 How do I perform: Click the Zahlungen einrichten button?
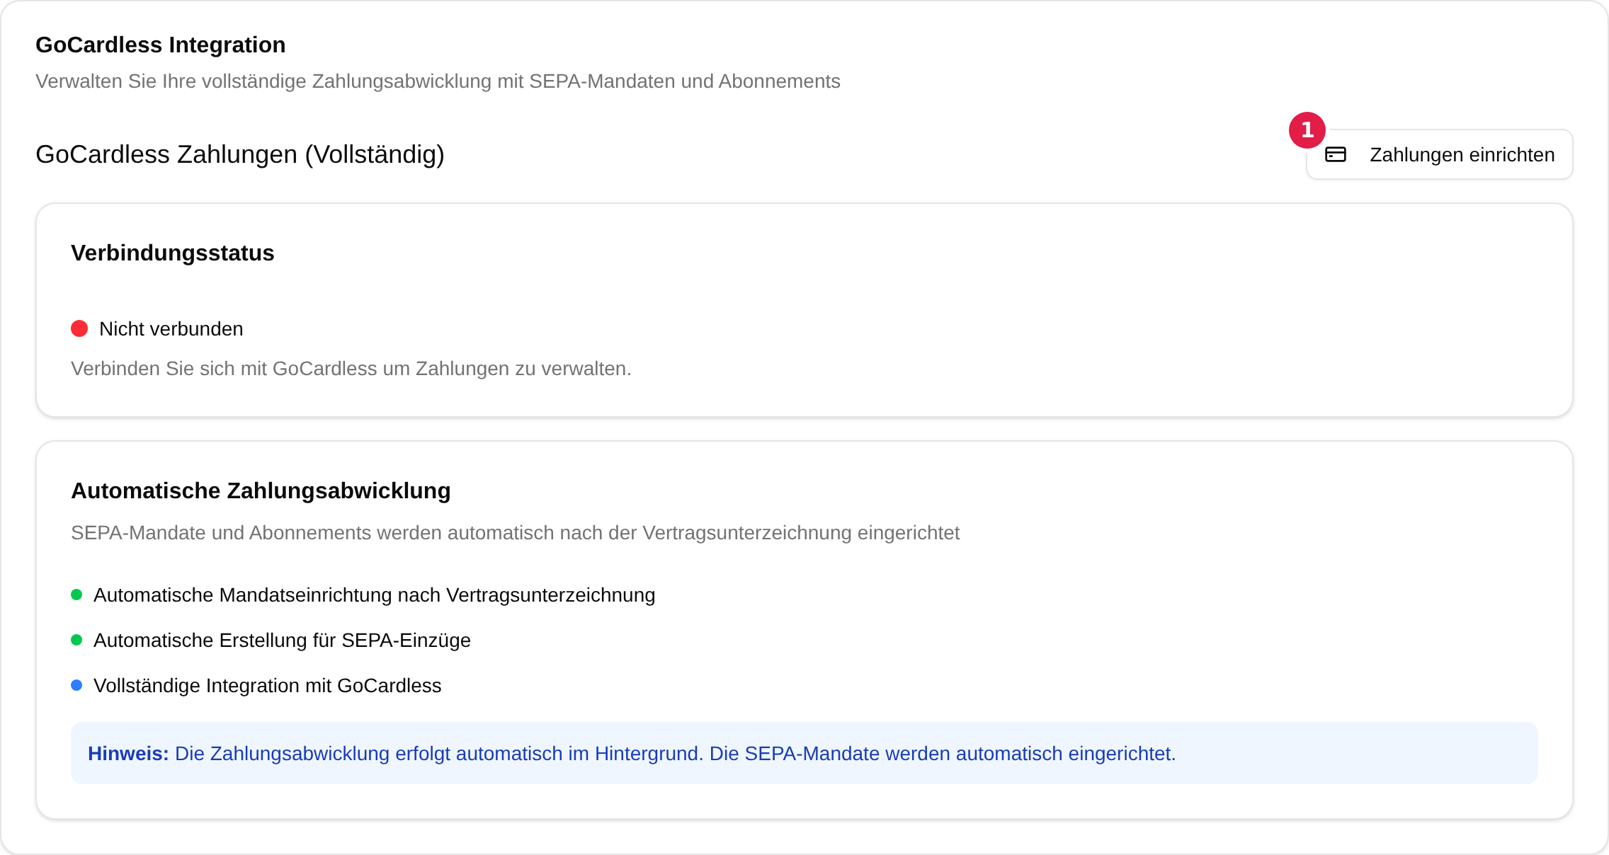point(1439,154)
